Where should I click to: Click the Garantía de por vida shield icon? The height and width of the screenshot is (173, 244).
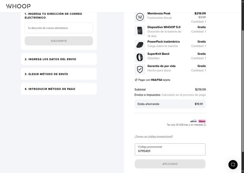pos(140,69)
